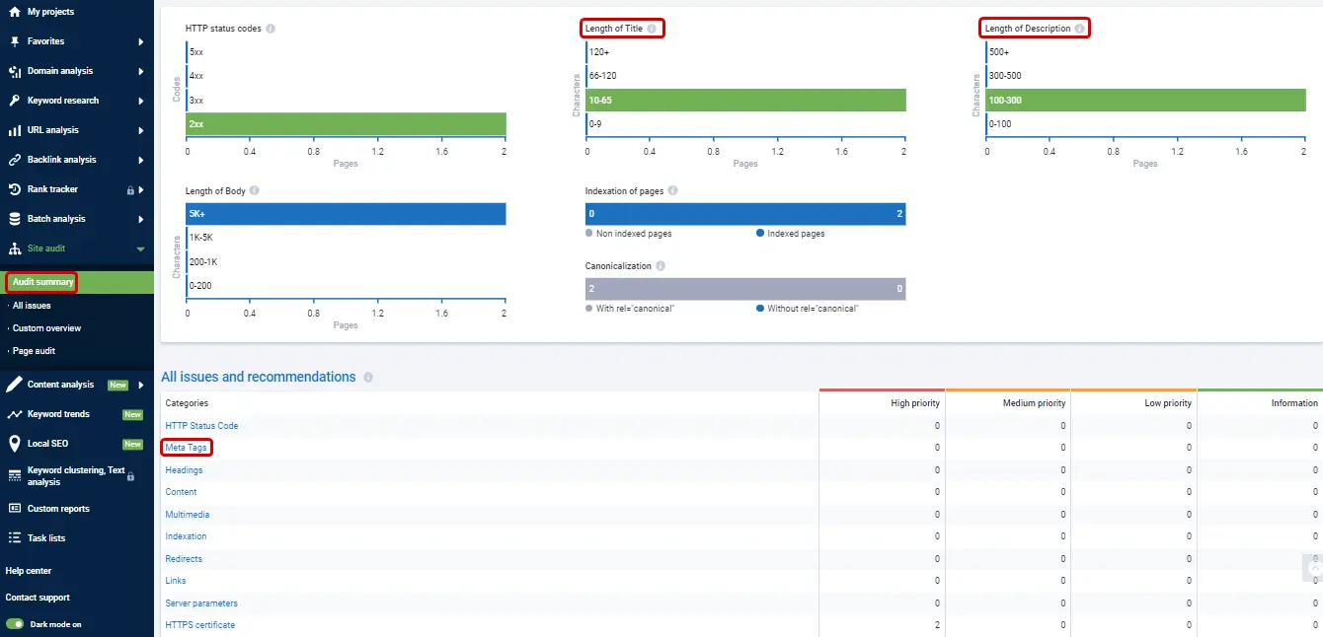This screenshot has width=1323, height=637.
Task: Click info icon beside Length of Description
Action: 1079,29
